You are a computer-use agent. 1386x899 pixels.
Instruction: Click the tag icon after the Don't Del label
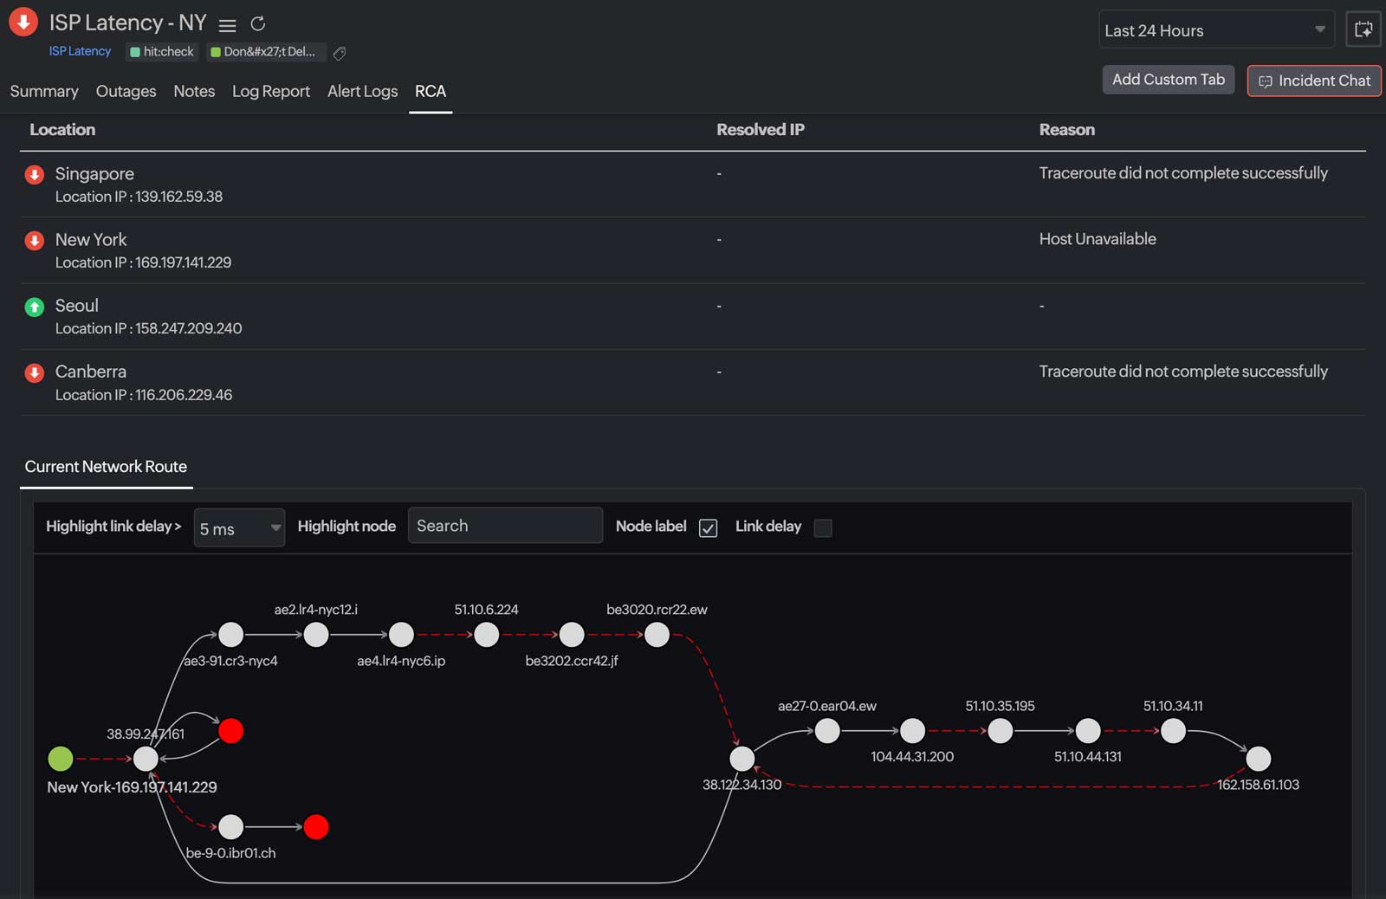340,54
